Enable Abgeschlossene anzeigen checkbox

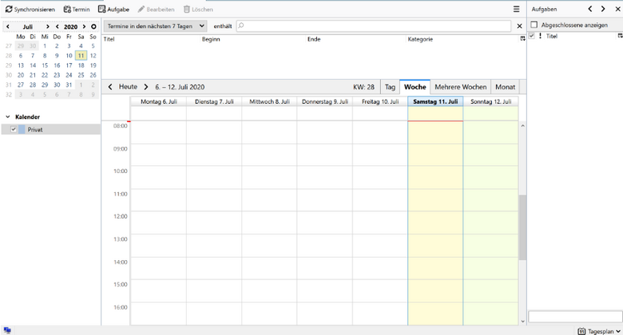pyautogui.click(x=534, y=25)
